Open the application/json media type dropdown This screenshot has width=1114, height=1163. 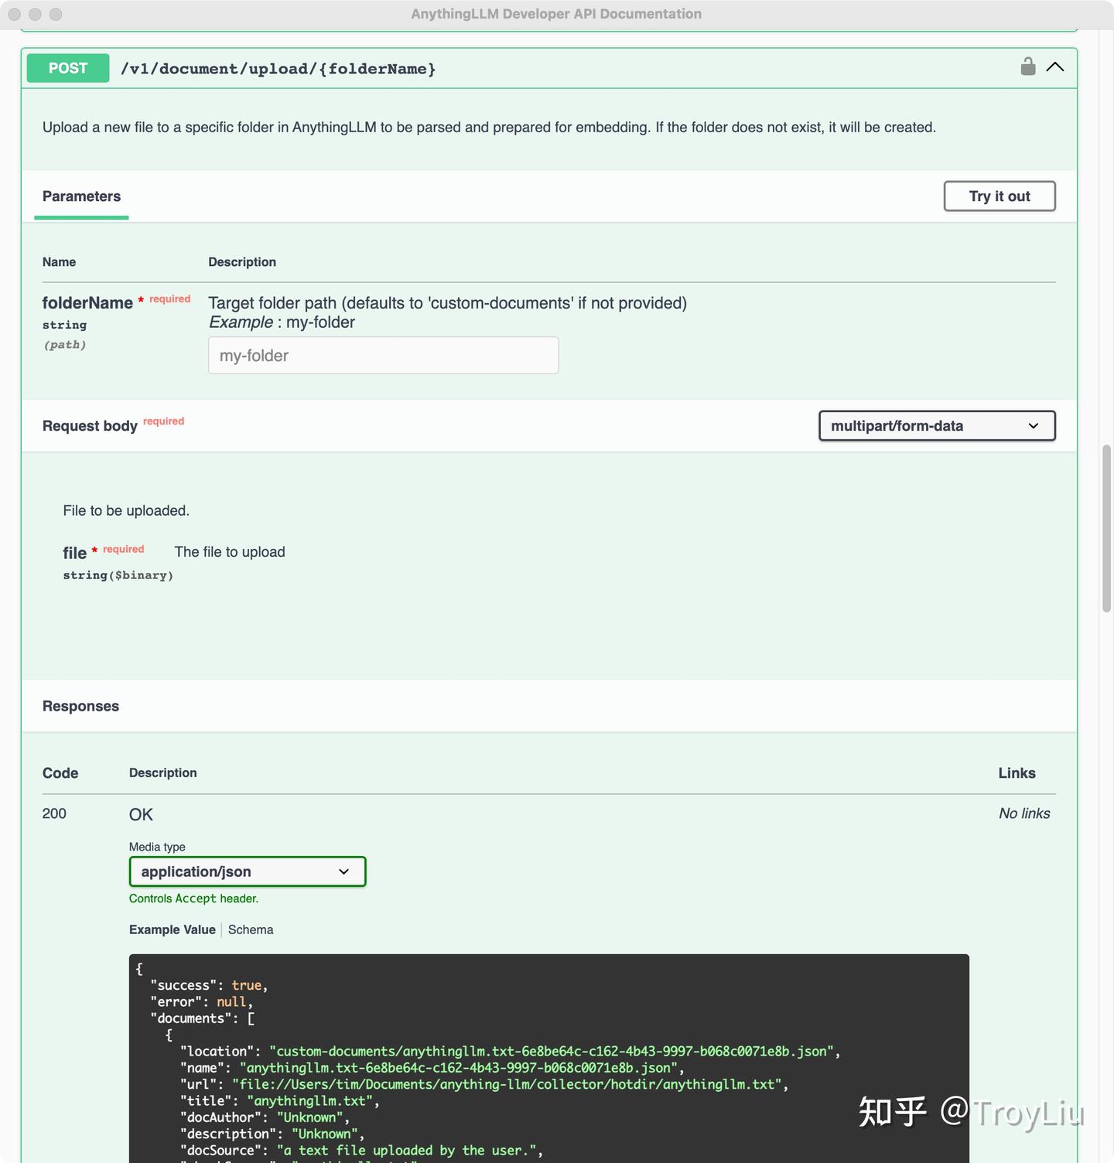tap(248, 871)
